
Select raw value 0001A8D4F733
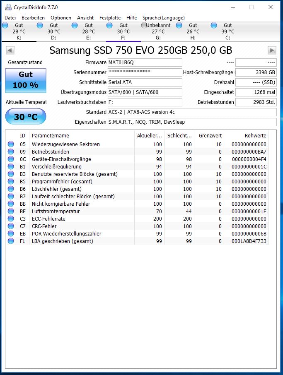tap(249, 241)
